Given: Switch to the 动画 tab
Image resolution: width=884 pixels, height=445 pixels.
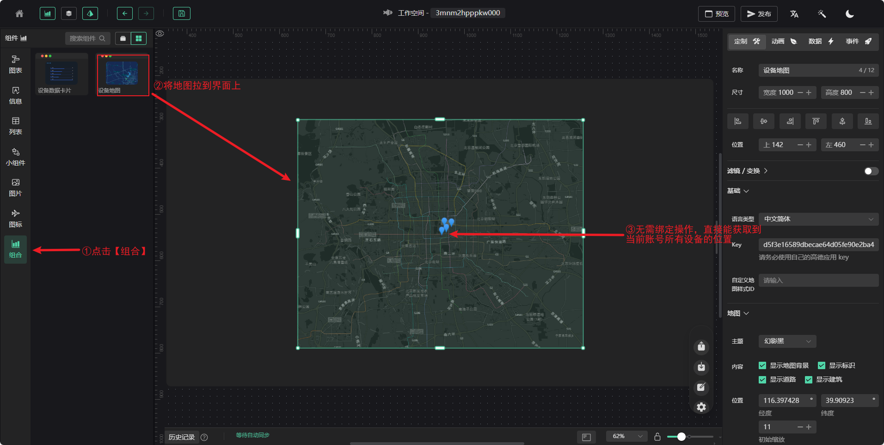Looking at the screenshot, I should click(x=784, y=41).
